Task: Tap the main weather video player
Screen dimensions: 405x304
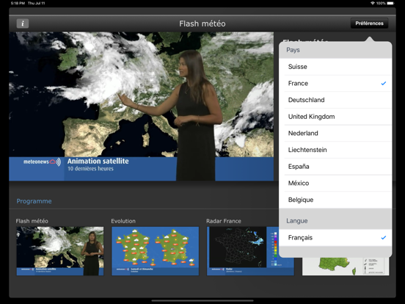Action: pos(142,106)
